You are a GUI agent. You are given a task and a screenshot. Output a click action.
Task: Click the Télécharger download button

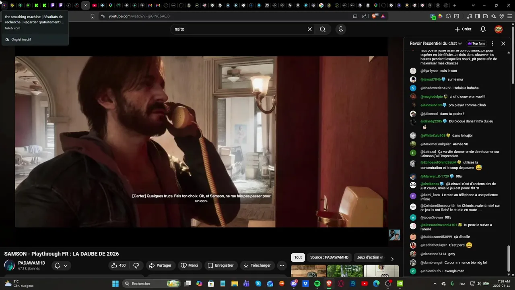pos(257,265)
